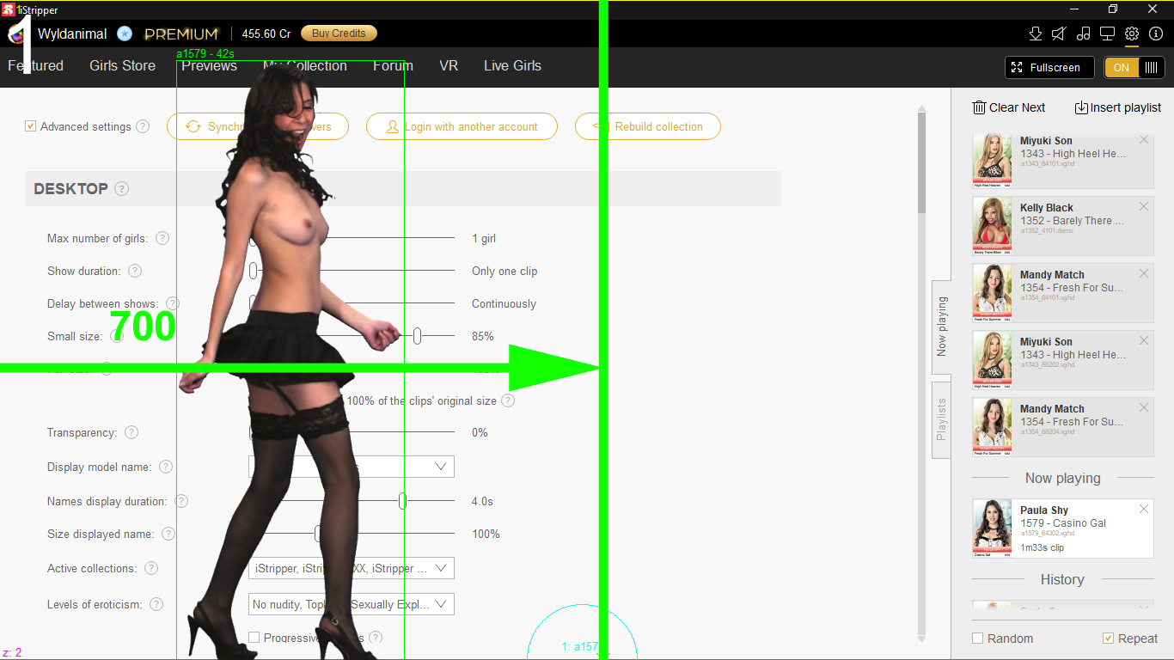The image size is (1174, 660).
Task: Open help for Active collections
Action: point(151,568)
